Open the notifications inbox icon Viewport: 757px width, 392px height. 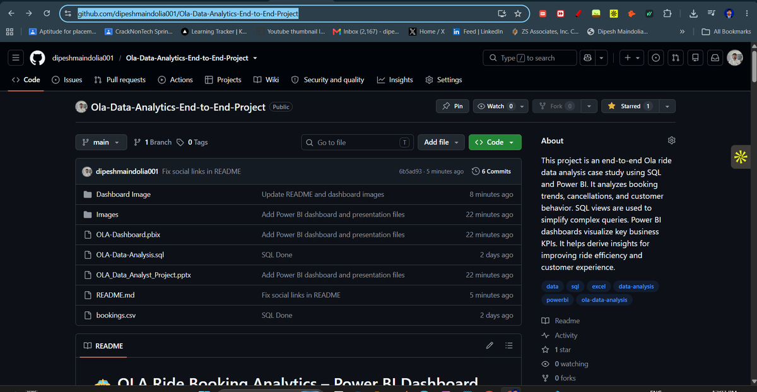pos(715,58)
